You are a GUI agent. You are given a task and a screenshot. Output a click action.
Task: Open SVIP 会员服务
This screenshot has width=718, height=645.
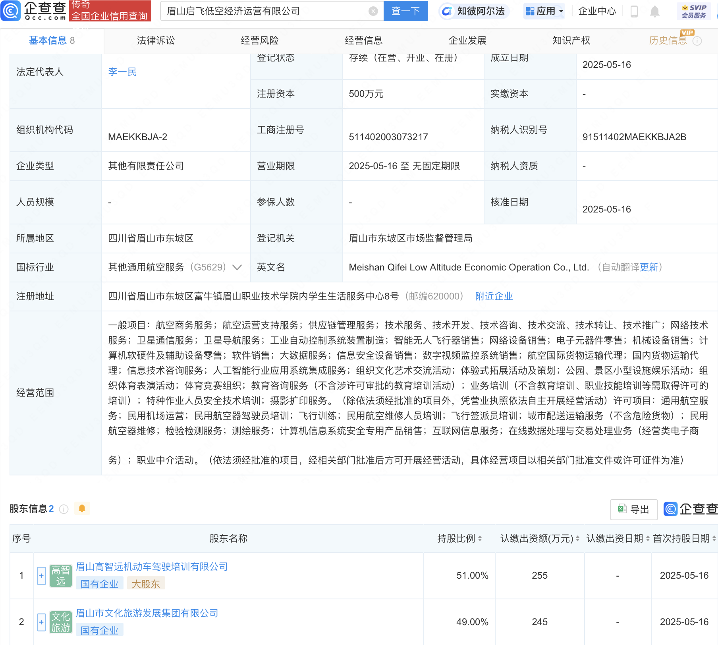tap(694, 12)
